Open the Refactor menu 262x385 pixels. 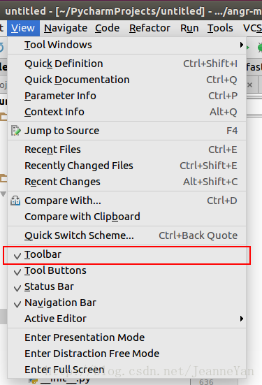[x=150, y=28]
